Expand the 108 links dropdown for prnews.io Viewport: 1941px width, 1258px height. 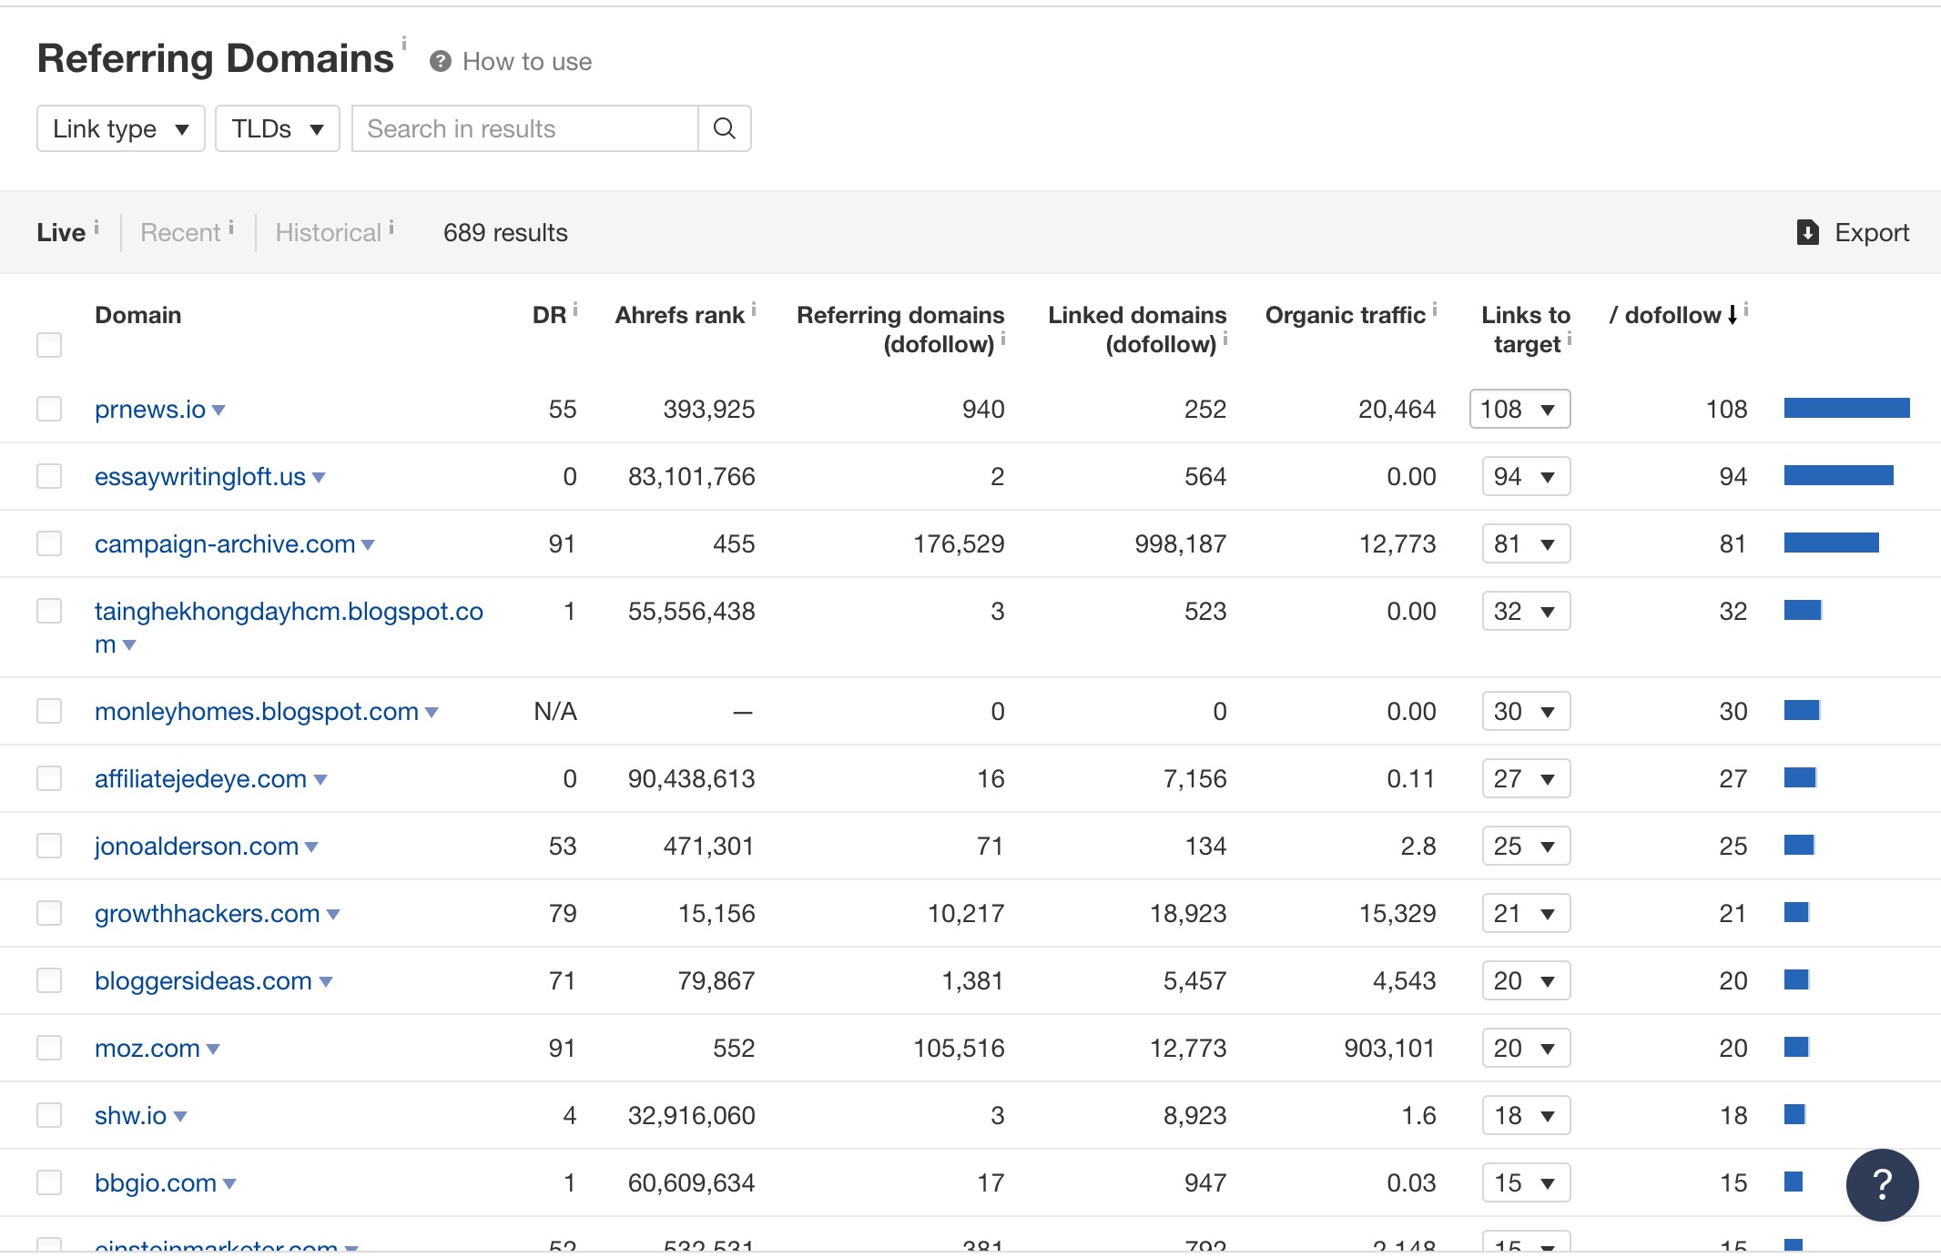(x=1520, y=409)
